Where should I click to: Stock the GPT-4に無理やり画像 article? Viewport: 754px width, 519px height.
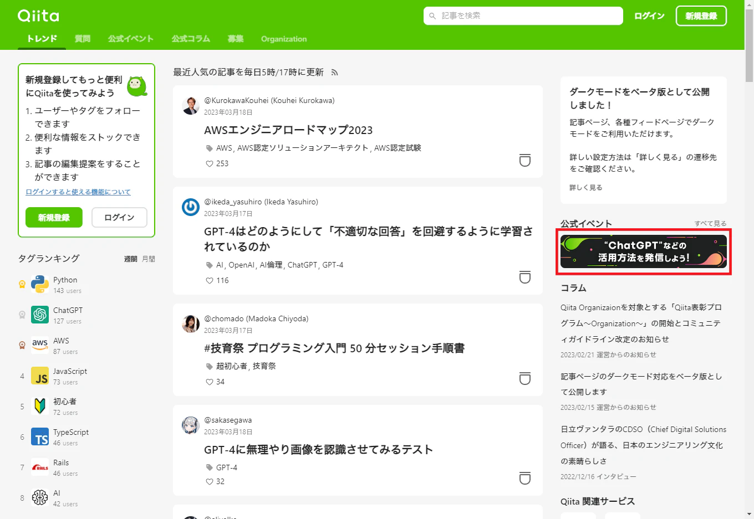525,478
